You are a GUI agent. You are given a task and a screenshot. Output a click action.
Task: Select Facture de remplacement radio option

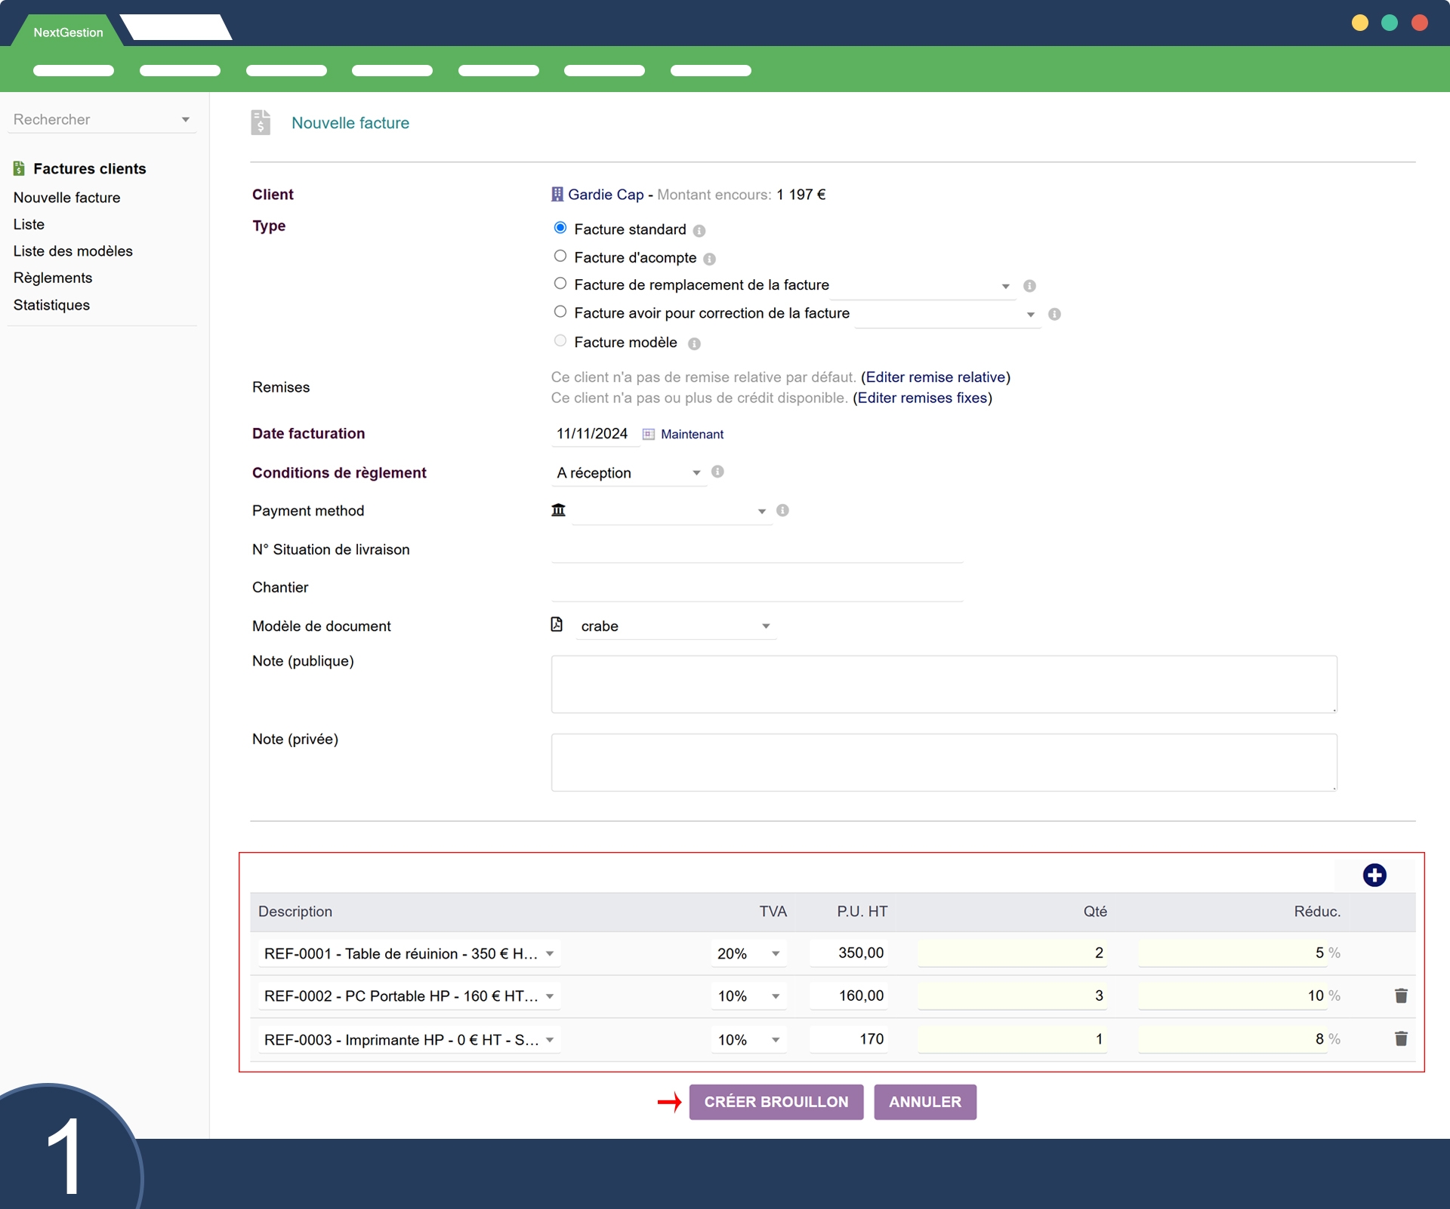560,284
